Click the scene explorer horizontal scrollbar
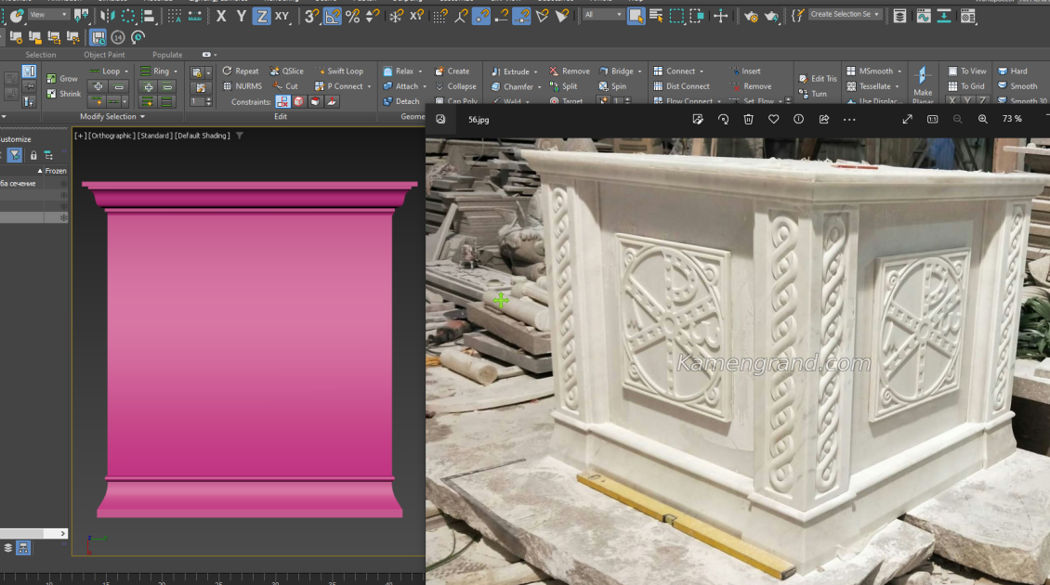Viewport: 1050px width, 585px height. point(33,533)
